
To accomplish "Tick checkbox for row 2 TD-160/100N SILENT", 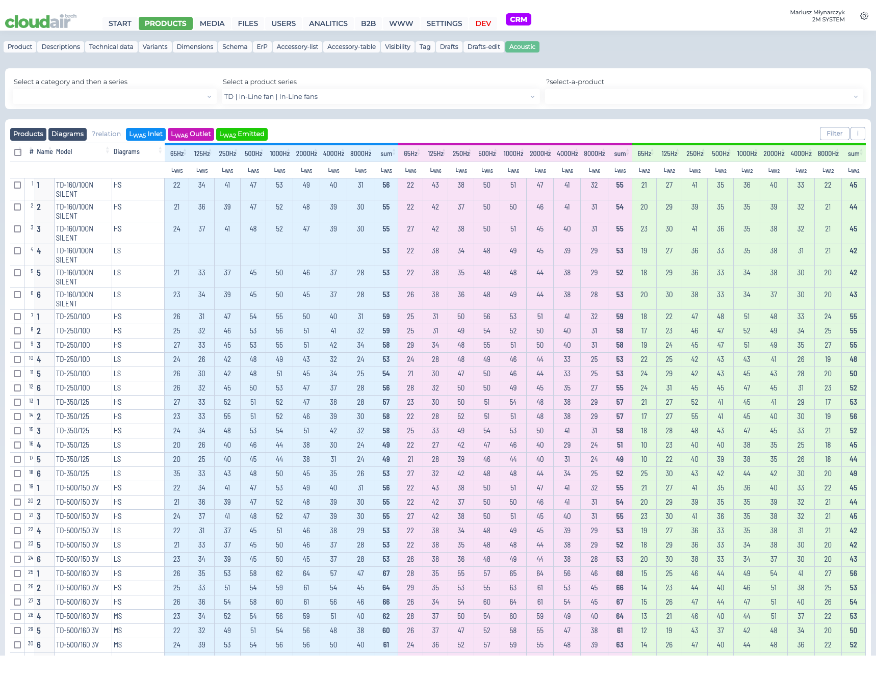I will point(17,207).
